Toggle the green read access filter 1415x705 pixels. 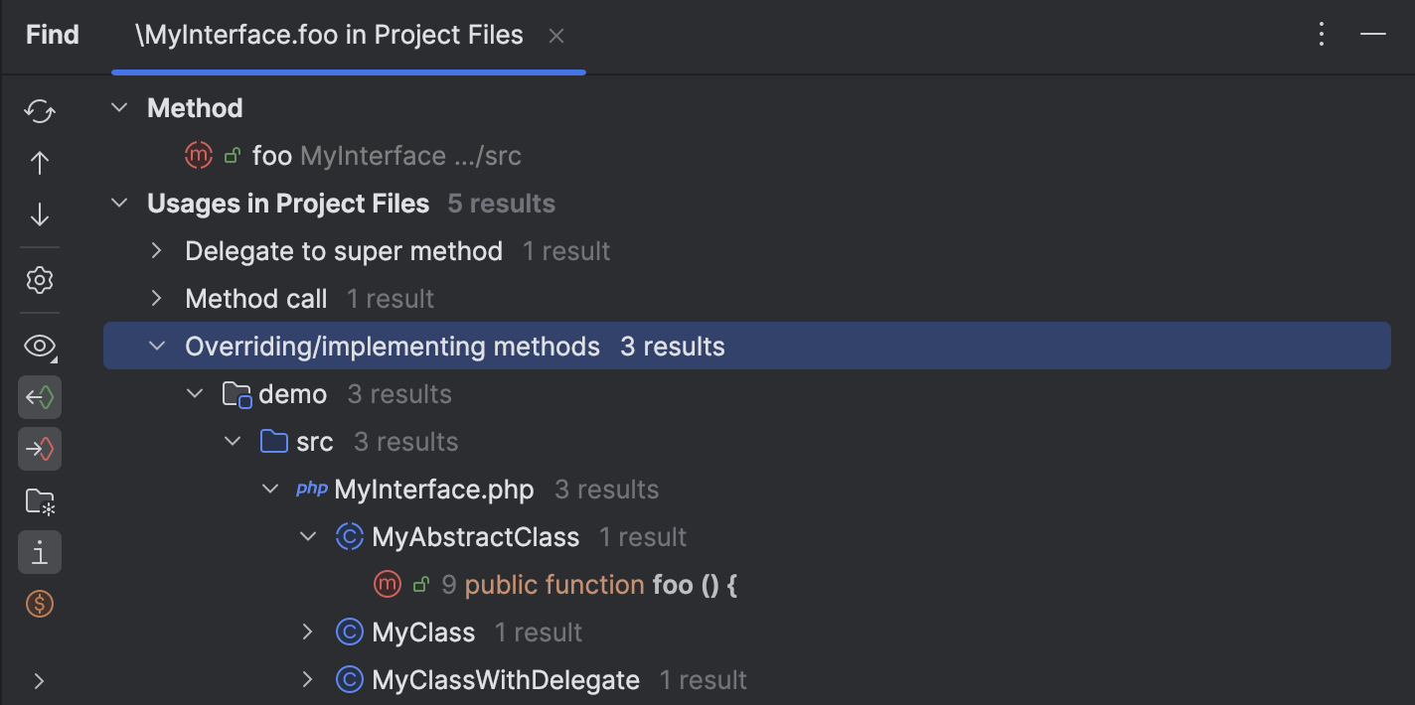[40, 397]
